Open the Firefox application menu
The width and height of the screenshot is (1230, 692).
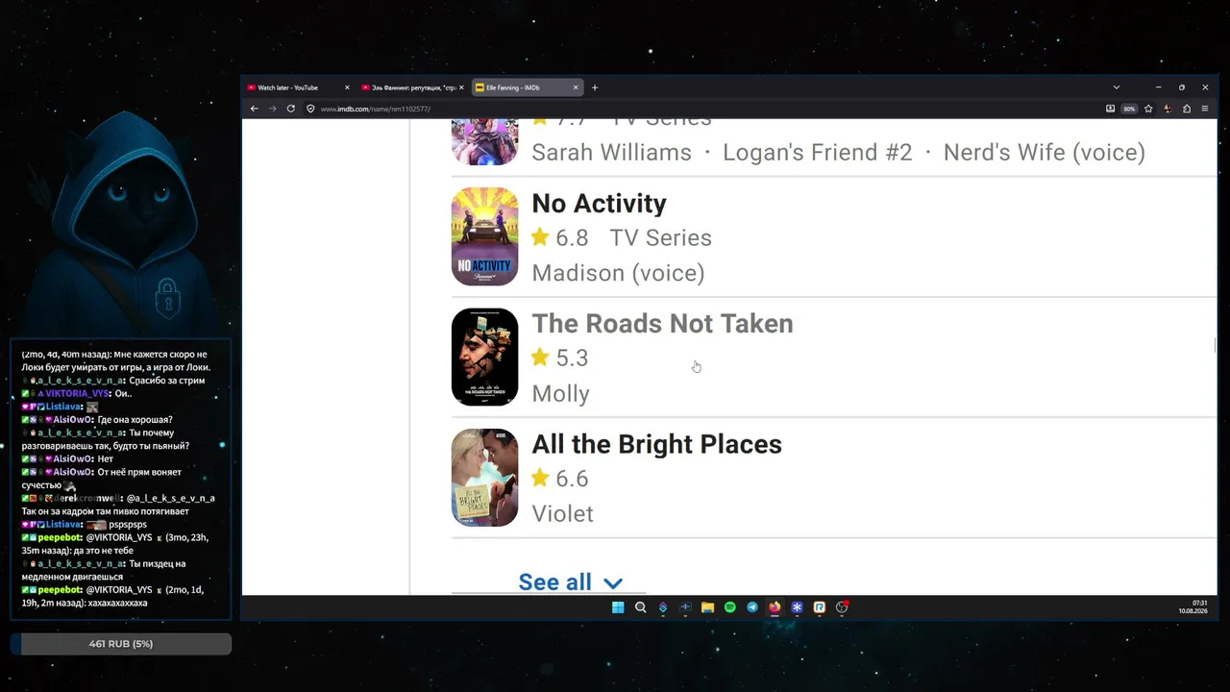1205,109
